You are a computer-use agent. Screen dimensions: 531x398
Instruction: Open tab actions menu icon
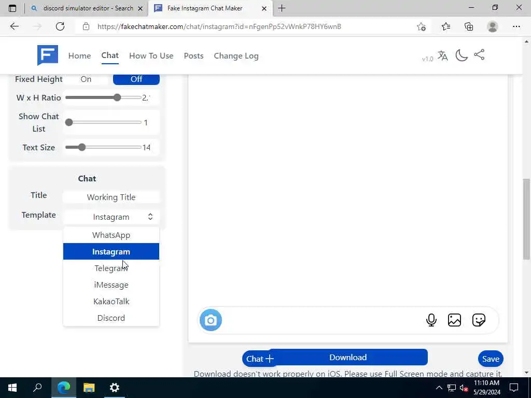click(12, 8)
